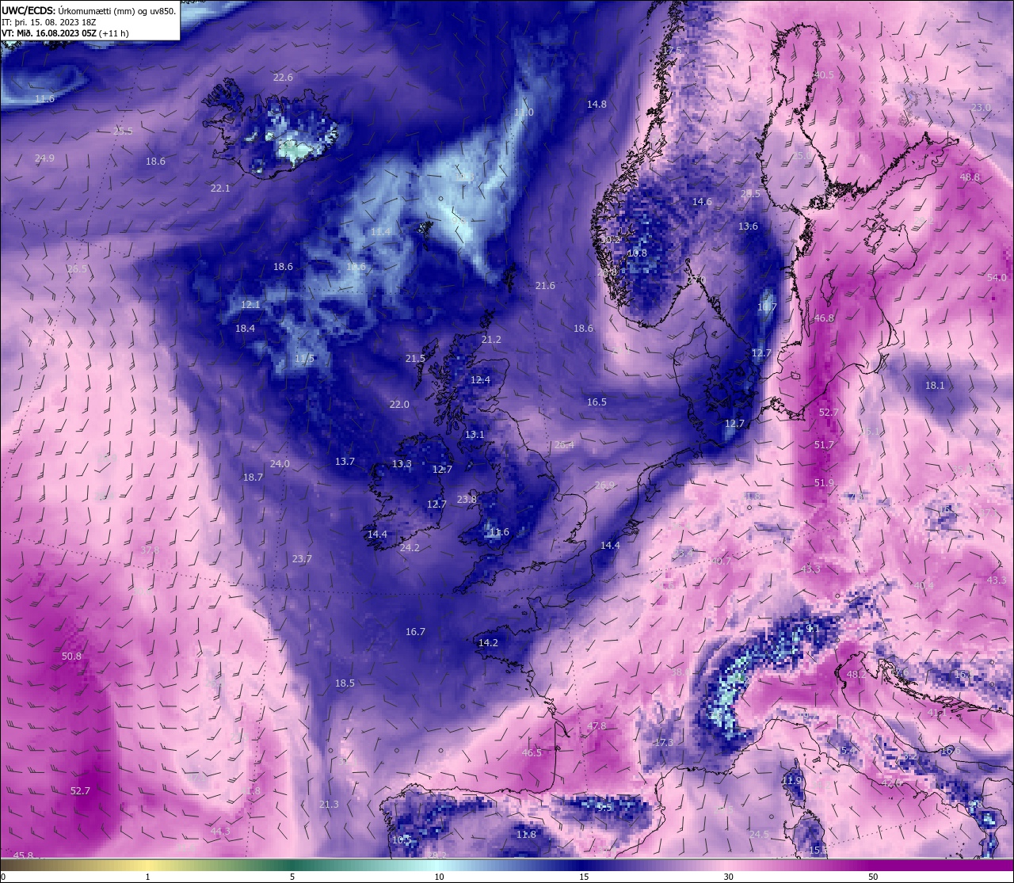Select the 16.5 value in the North Sea
The width and height of the screenshot is (1014, 883).
597,402
